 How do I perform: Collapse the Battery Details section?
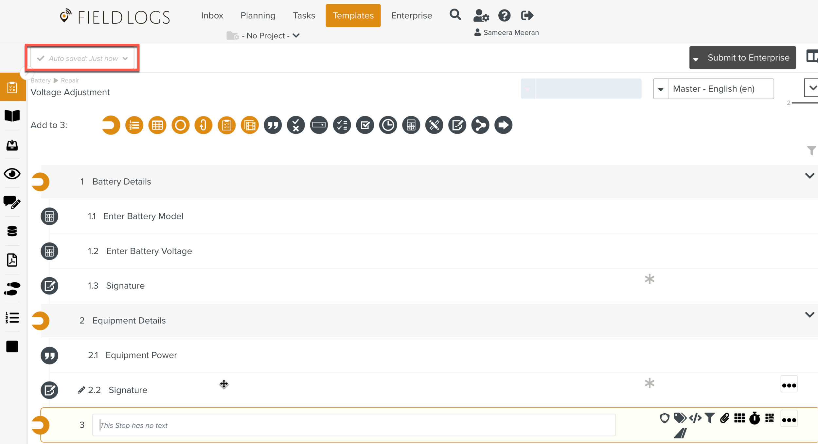[x=809, y=176]
